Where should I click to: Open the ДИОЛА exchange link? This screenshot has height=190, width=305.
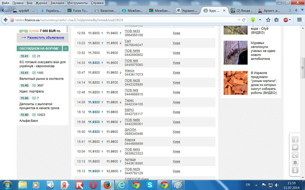(x=130, y=130)
